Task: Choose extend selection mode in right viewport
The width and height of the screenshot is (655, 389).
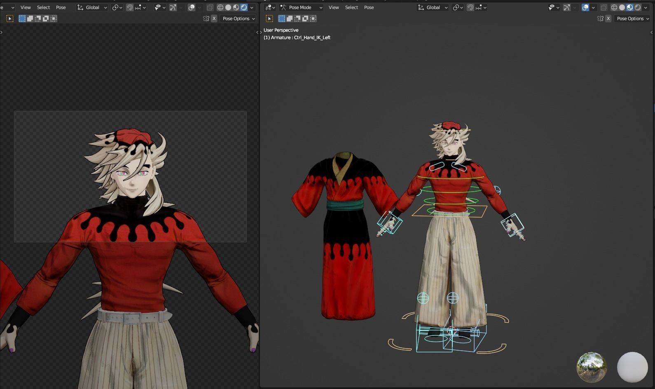Action: coord(290,19)
